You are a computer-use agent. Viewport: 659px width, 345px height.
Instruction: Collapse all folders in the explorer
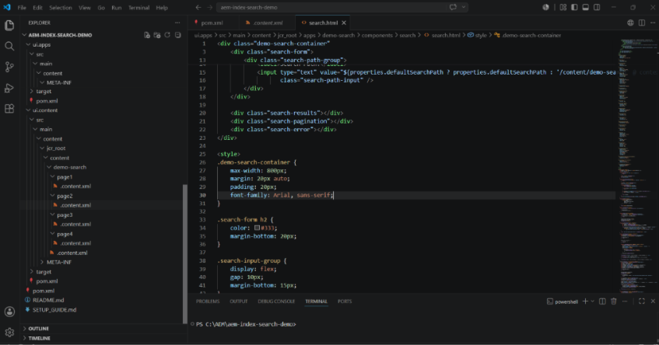click(177, 35)
